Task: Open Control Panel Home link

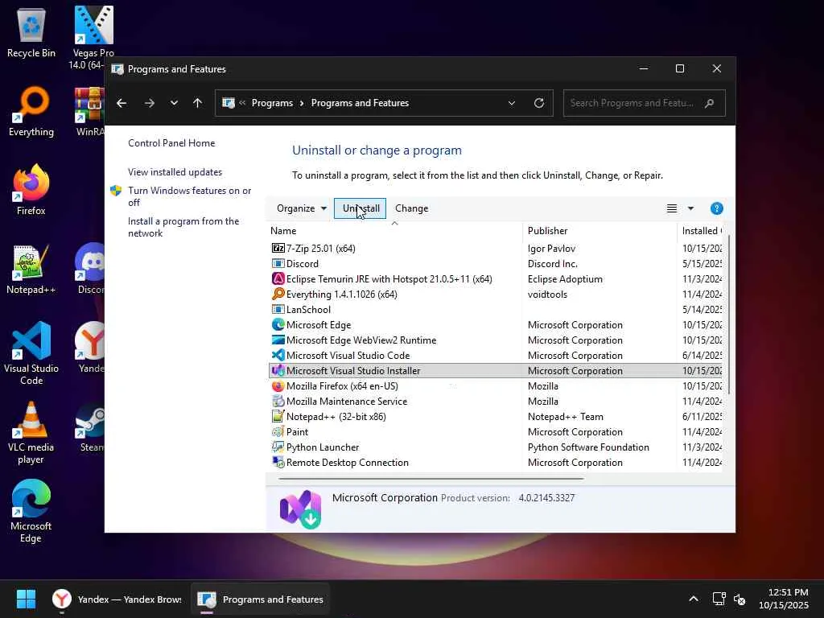Action: pyautogui.click(x=171, y=143)
